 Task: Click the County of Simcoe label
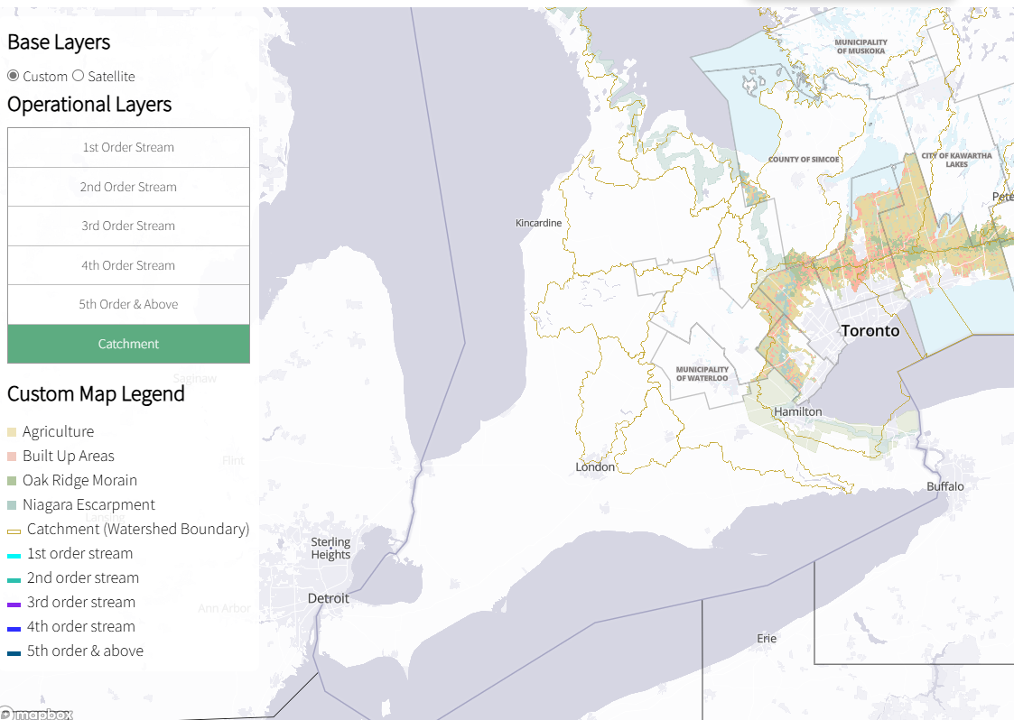[x=804, y=159]
